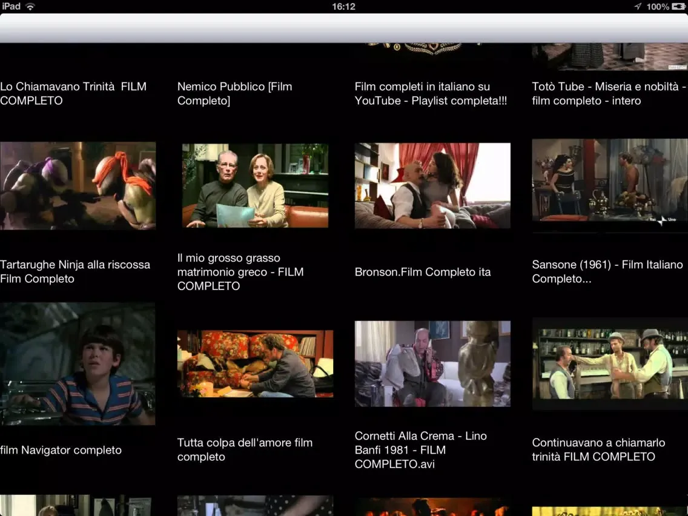Tap the 'Bronson.Film Completo ita' title

423,272
